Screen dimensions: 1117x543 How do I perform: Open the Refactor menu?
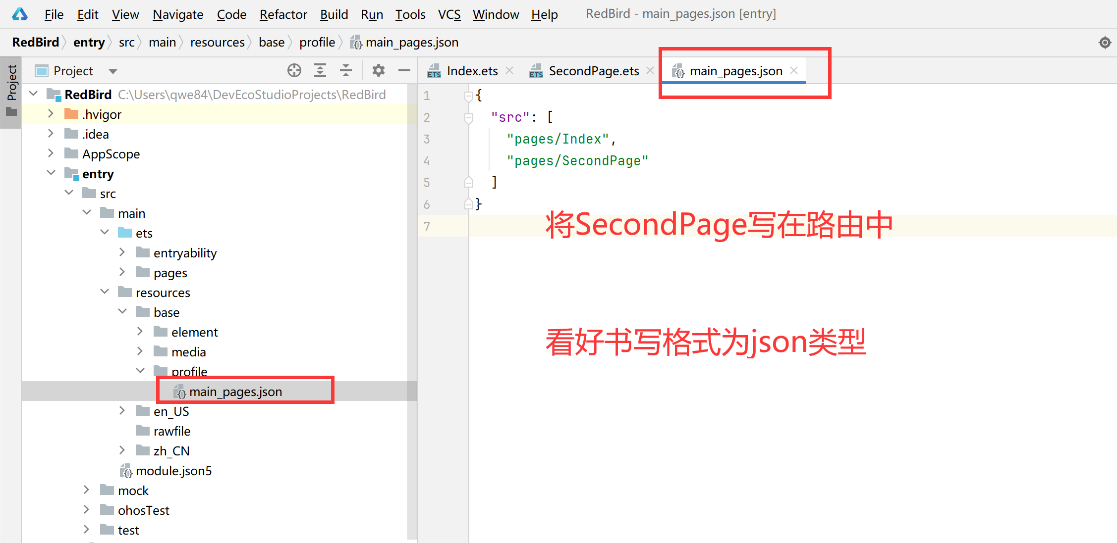(x=283, y=14)
